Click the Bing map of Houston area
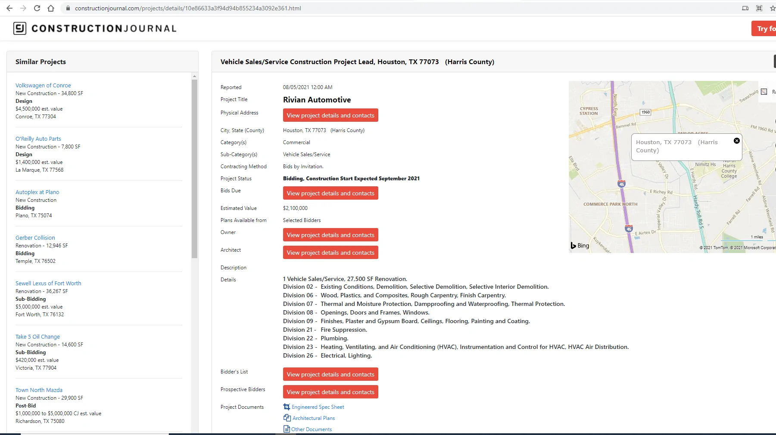776x435 pixels. tap(672, 167)
